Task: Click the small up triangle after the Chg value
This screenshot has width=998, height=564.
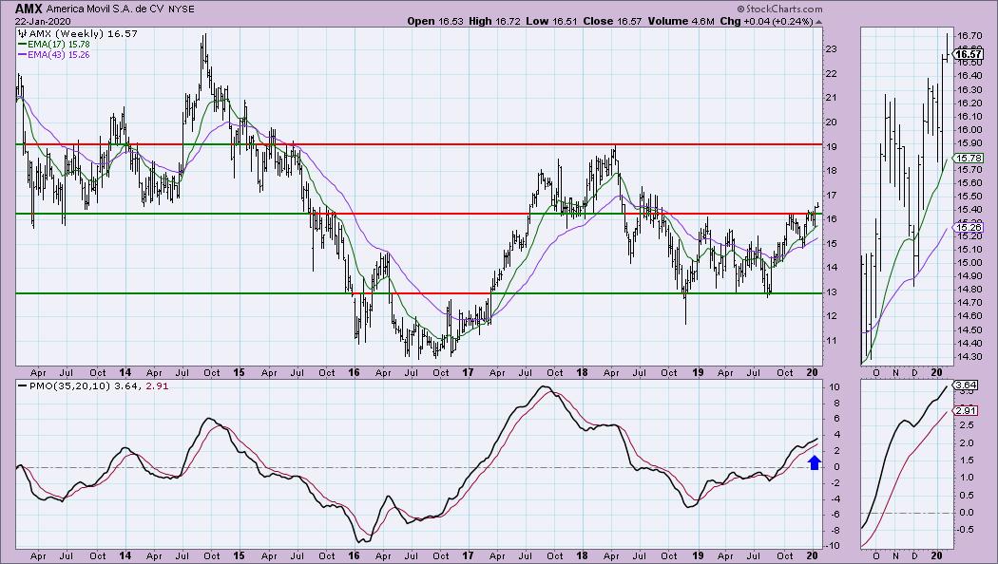Action: [818, 22]
